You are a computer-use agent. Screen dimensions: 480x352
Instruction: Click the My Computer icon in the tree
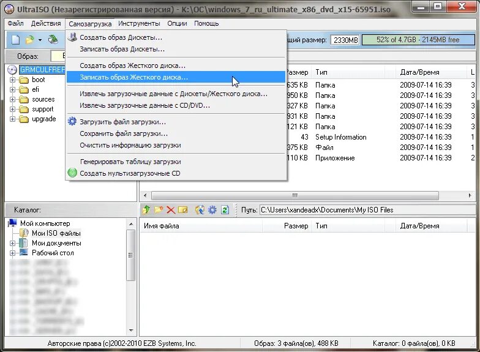[x=12, y=223]
